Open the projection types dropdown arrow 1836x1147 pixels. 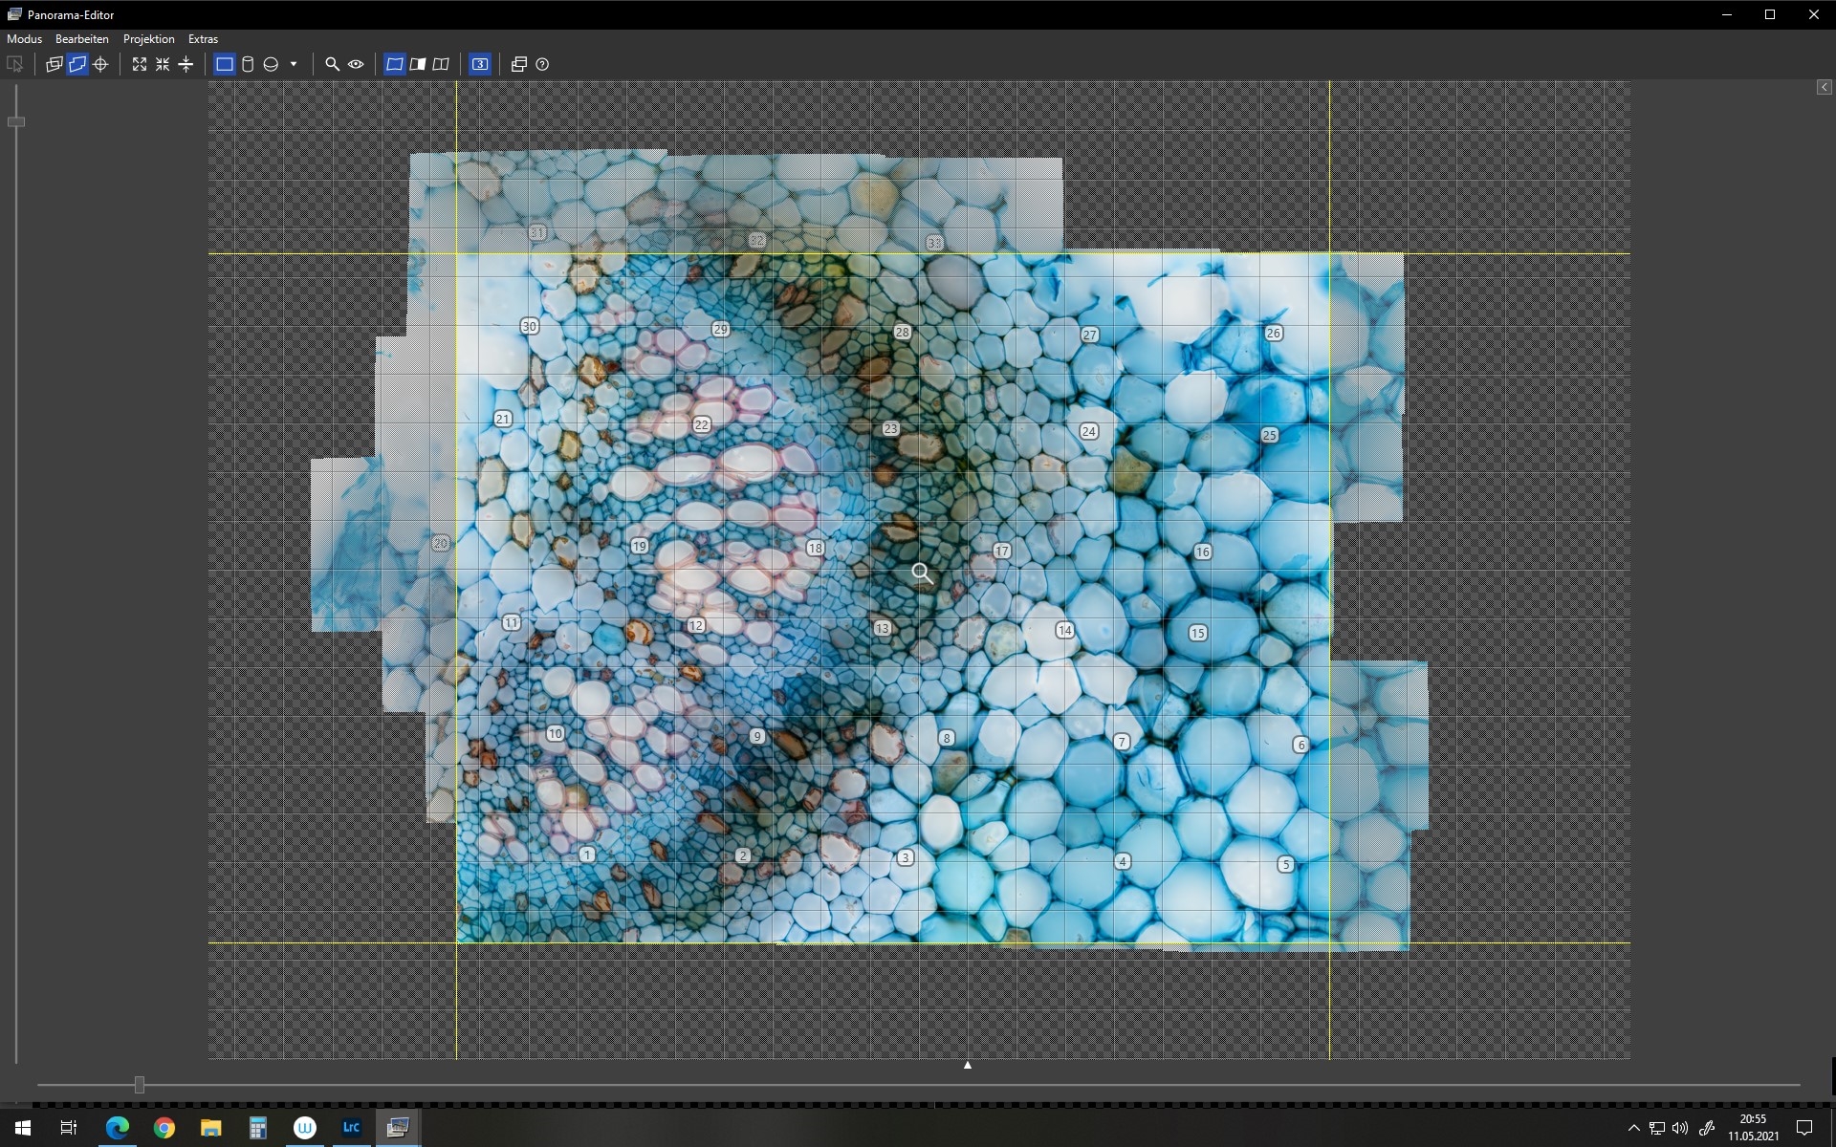pos(294,64)
